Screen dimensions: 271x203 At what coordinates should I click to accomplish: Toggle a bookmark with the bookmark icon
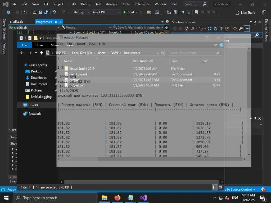(x=196, y=12)
